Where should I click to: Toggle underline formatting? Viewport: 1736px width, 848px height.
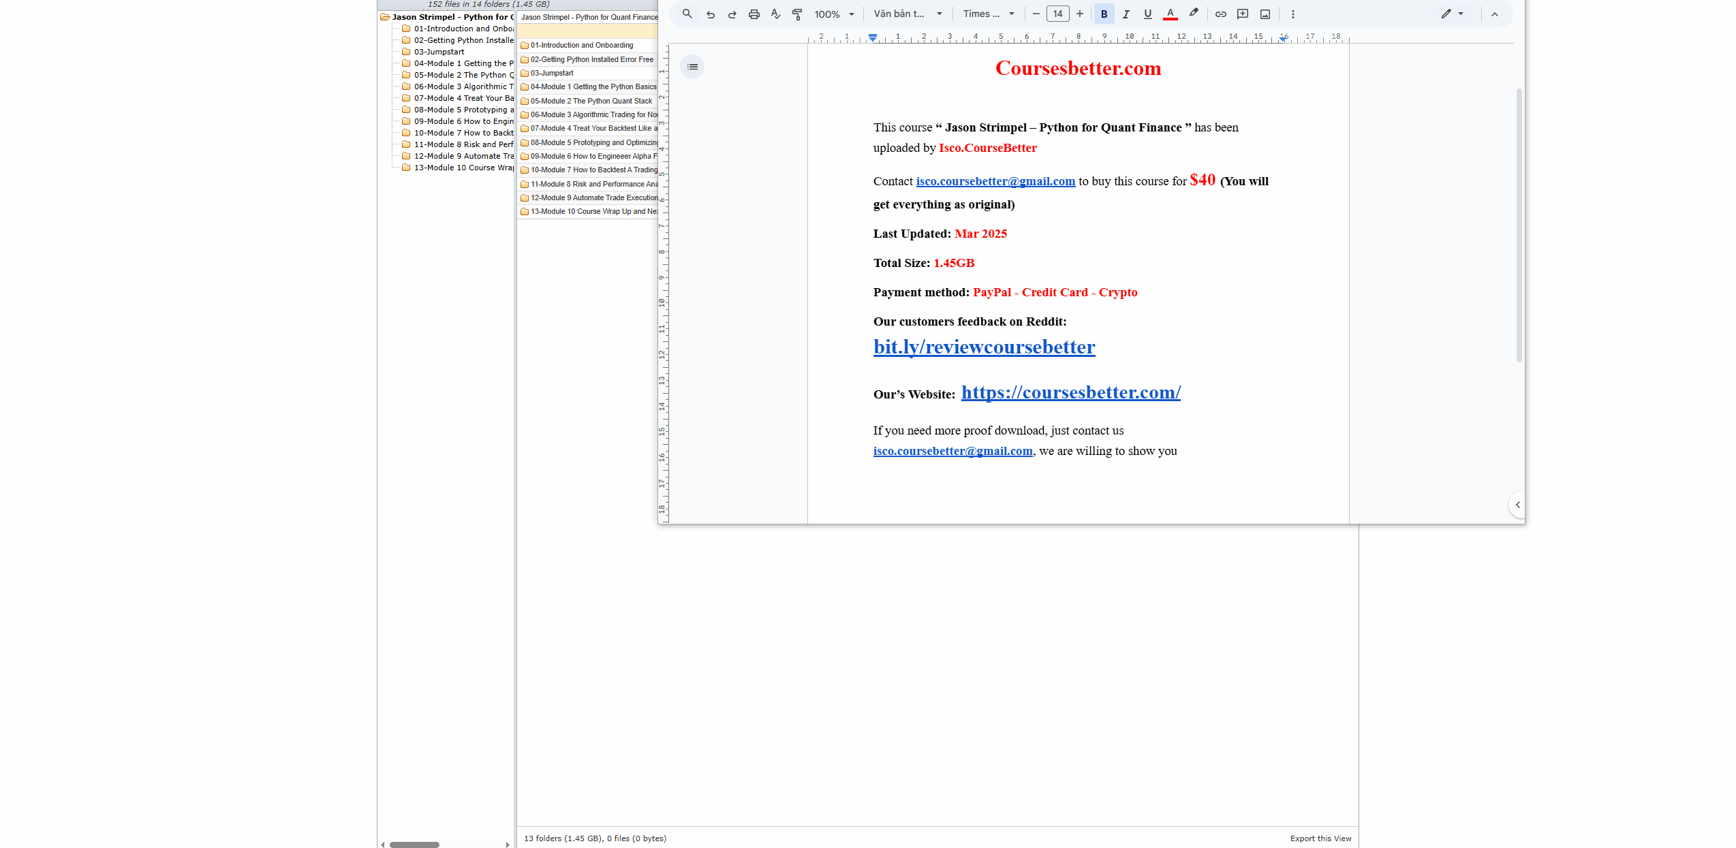[x=1147, y=14]
